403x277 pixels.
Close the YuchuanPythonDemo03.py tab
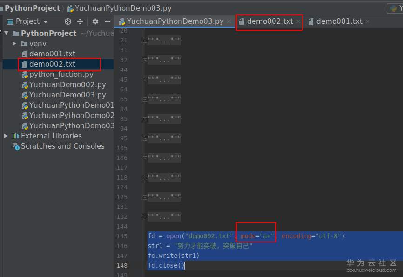coord(229,21)
